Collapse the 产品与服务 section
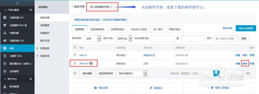The width and height of the screenshot is (259, 94). (5, 10)
